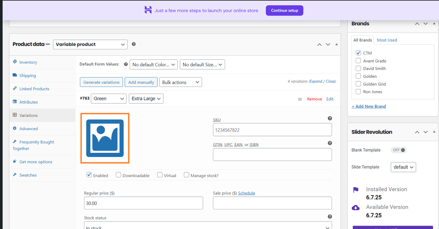The width and height of the screenshot is (439, 229).
Task: Click Add New Brand link
Action: (369, 106)
